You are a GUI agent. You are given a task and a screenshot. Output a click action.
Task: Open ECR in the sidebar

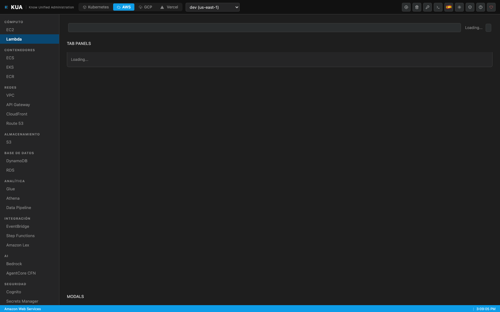click(x=30, y=77)
